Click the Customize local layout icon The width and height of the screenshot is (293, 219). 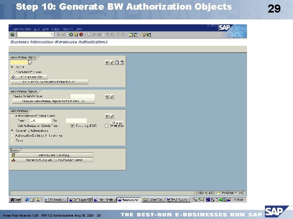(x=149, y=34)
